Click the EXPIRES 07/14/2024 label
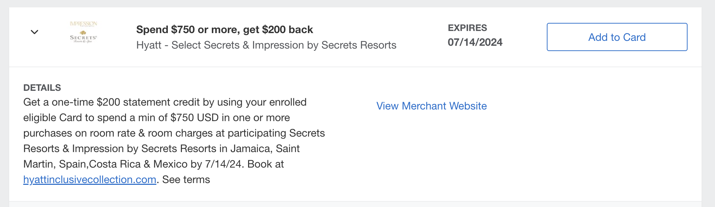 pyautogui.click(x=467, y=28)
